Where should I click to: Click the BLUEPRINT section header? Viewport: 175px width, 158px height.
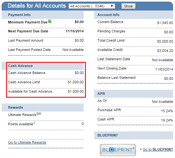pos(134,135)
